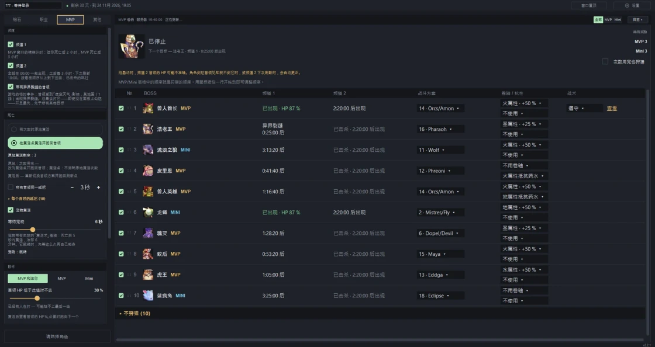Click the 龙蝇 boss portrait icon
Viewport: 655px width, 347px height.
pyautogui.click(x=148, y=212)
